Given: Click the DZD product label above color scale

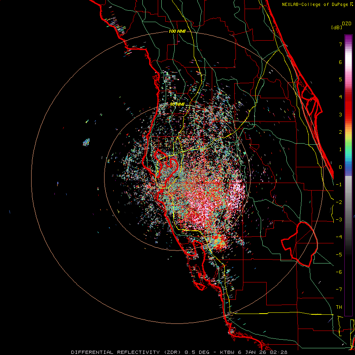Looking at the screenshot, I should [347, 24].
